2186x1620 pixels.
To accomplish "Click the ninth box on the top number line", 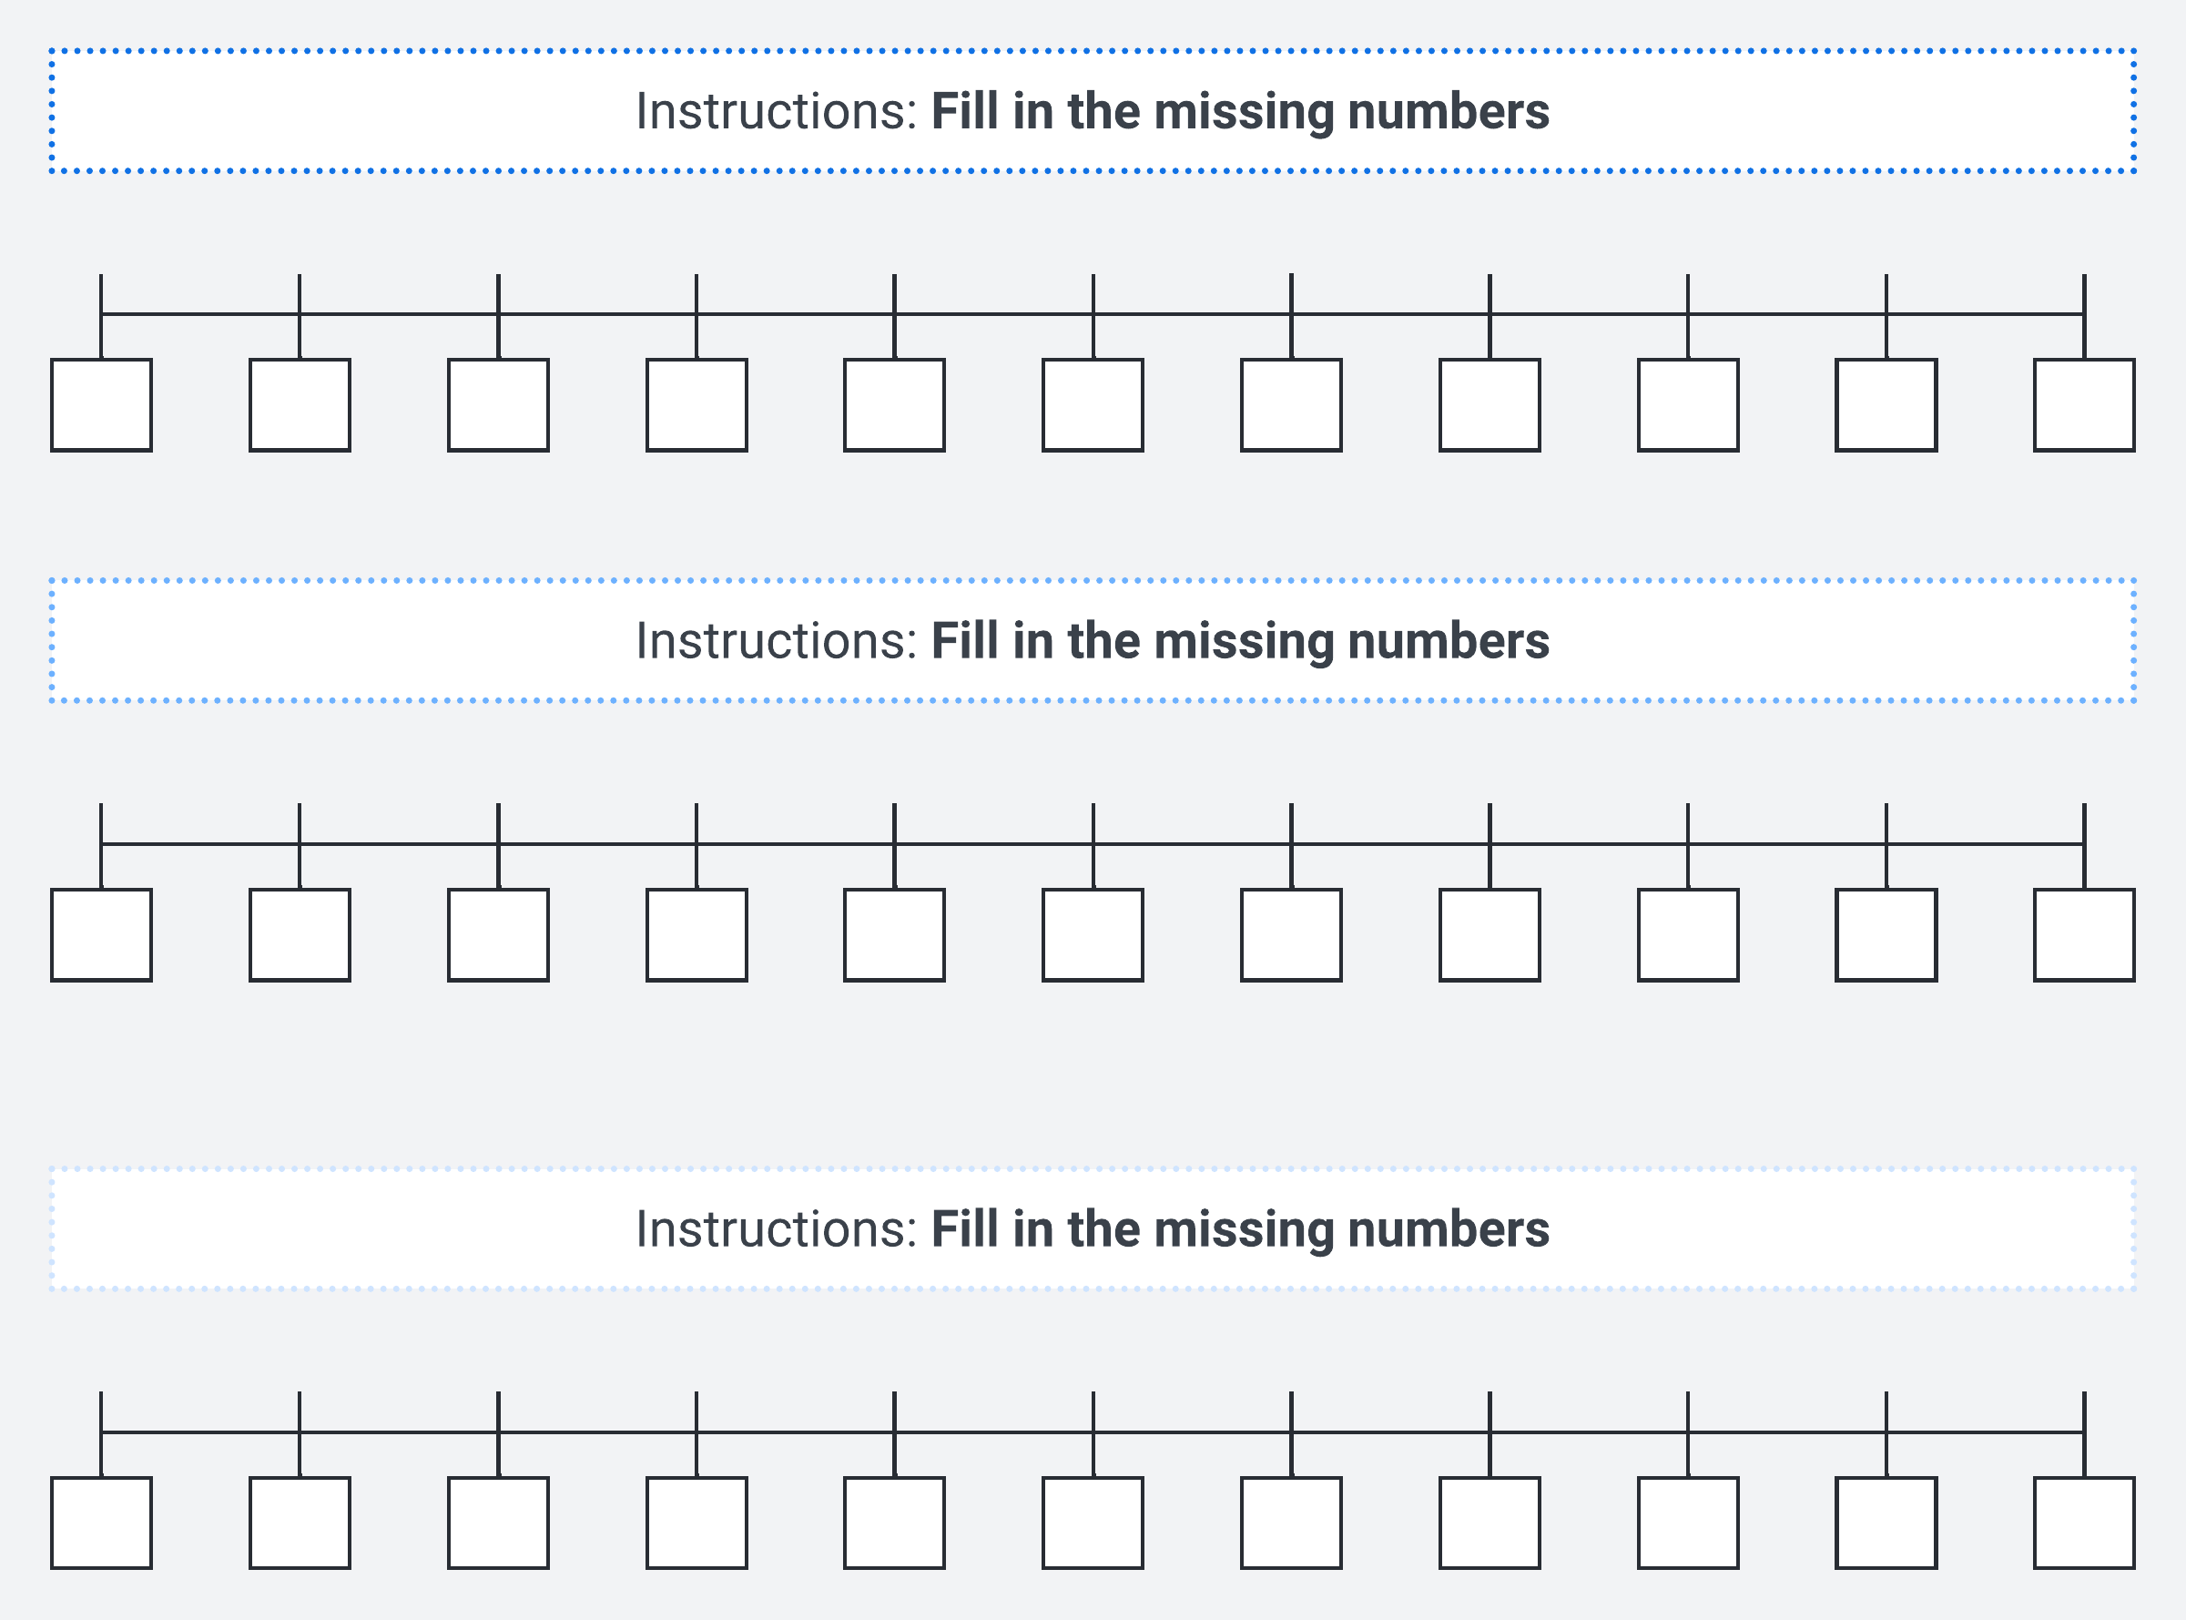I will [1688, 405].
